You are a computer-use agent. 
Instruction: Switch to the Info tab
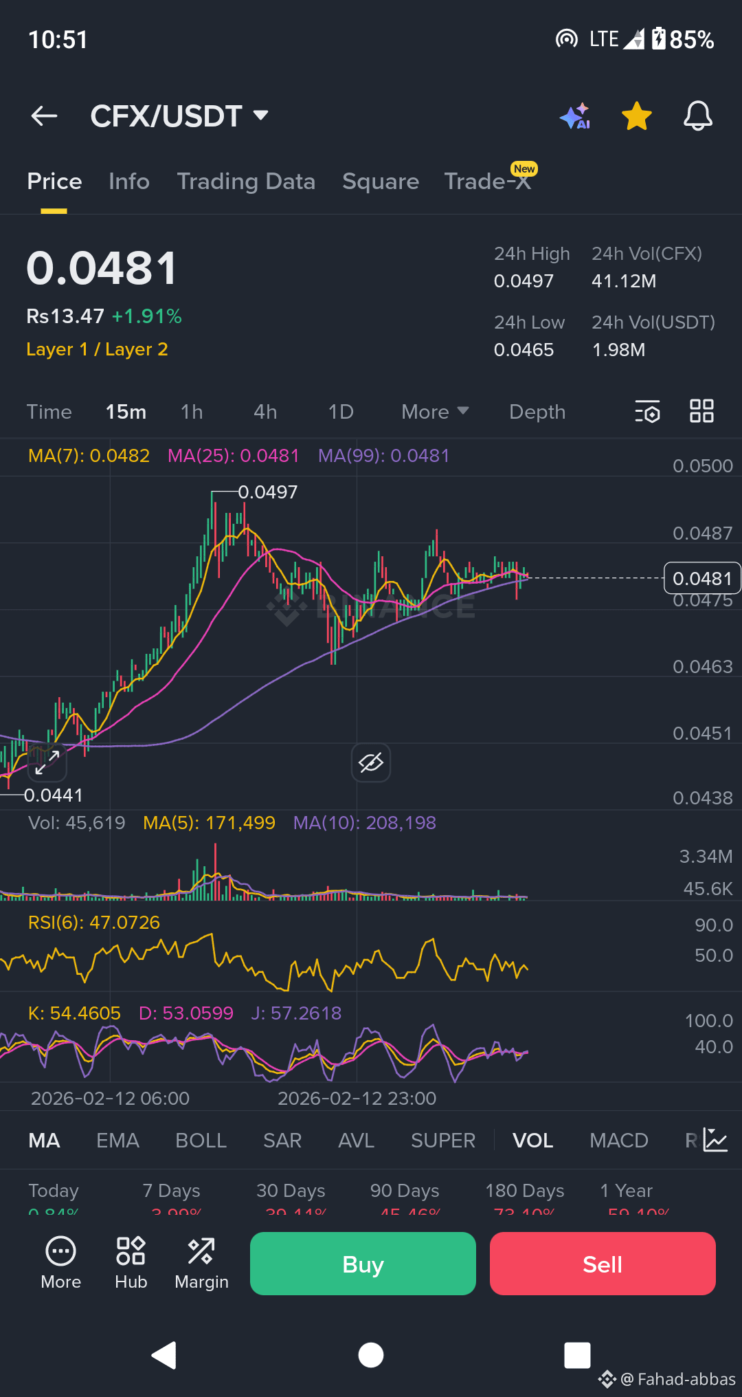point(129,181)
